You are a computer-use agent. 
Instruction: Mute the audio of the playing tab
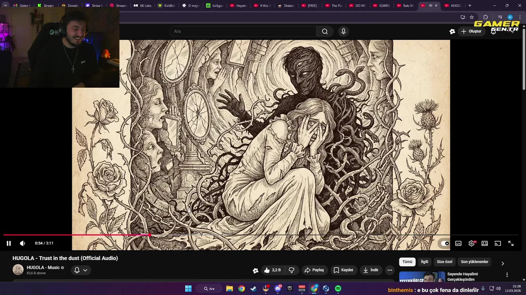click(430, 6)
